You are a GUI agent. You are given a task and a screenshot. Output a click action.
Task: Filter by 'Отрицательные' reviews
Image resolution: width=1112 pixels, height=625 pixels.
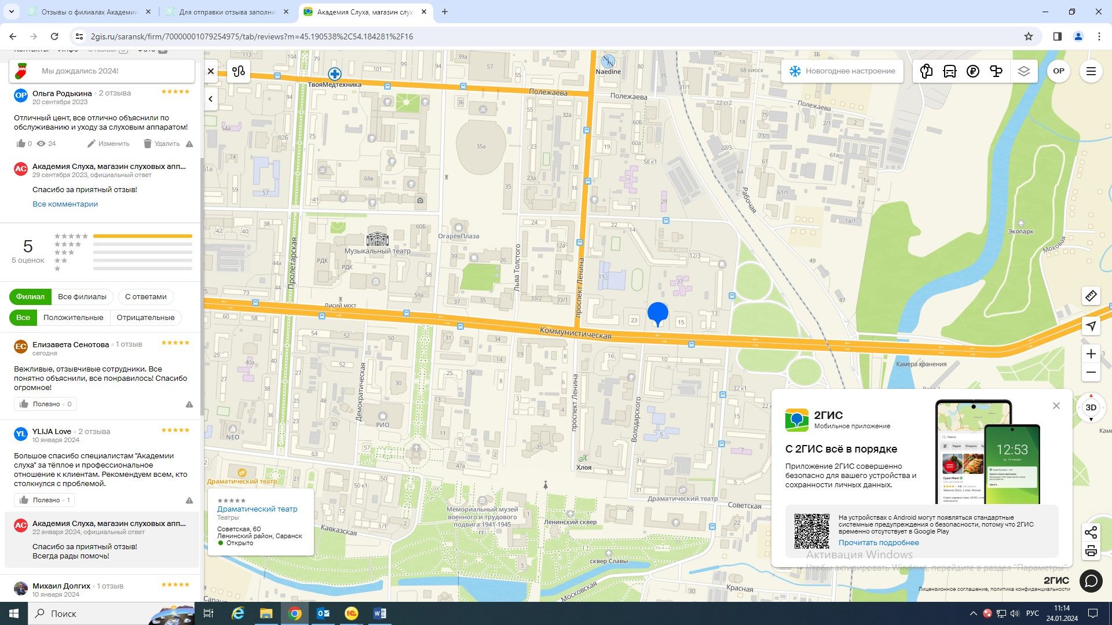pyautogui.click(x=145, y=318)
